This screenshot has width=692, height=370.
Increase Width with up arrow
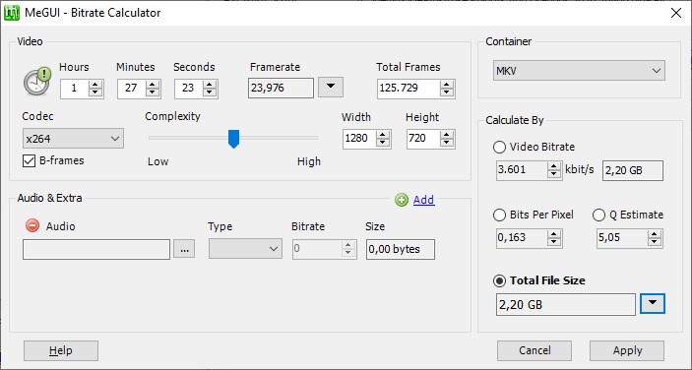tap(383, 134)
